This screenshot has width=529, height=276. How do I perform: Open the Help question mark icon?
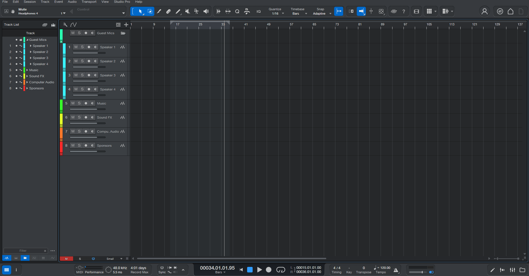[x=404, y=11]
